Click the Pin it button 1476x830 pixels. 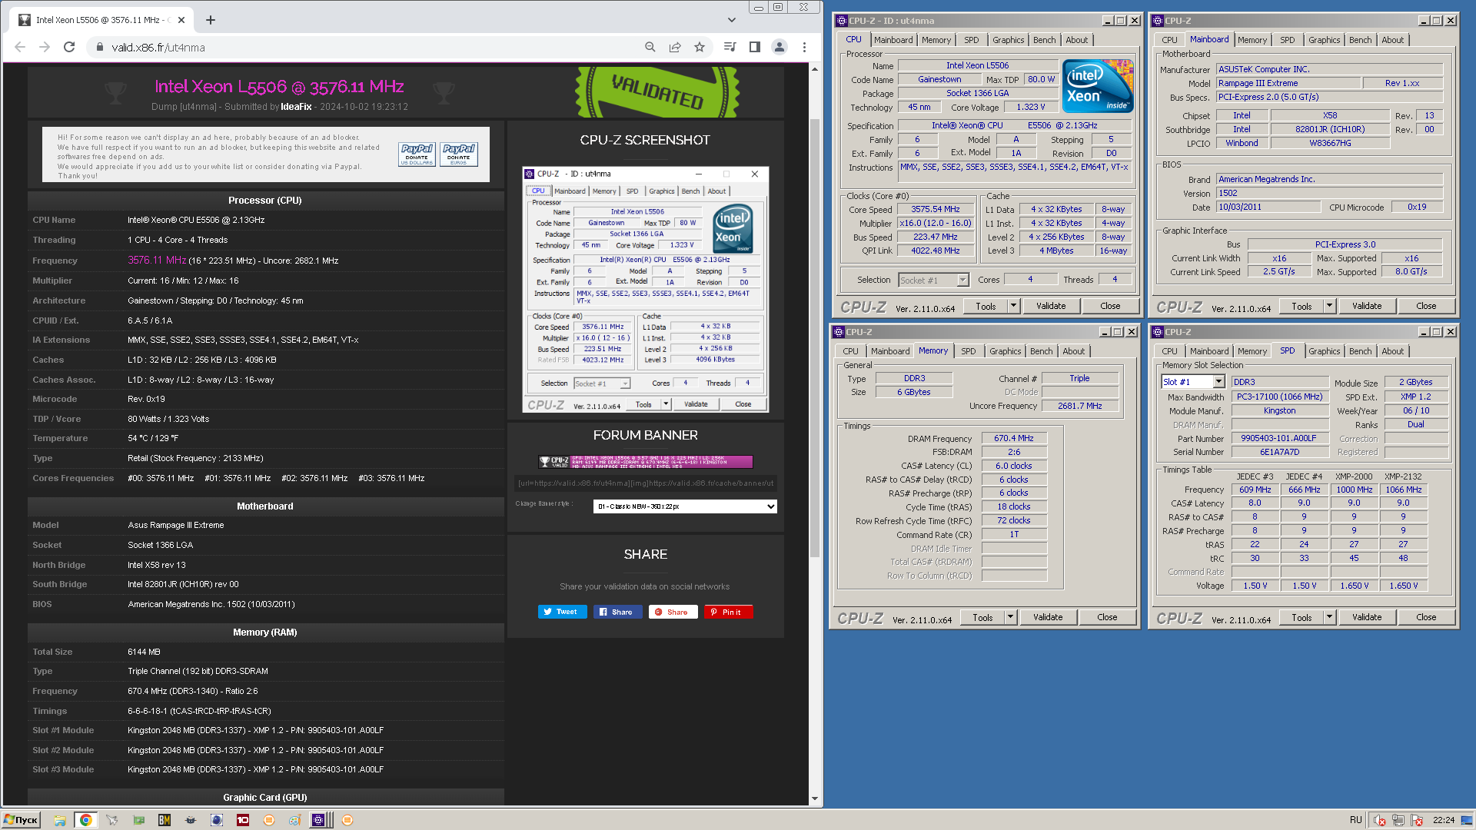point(728,612)
